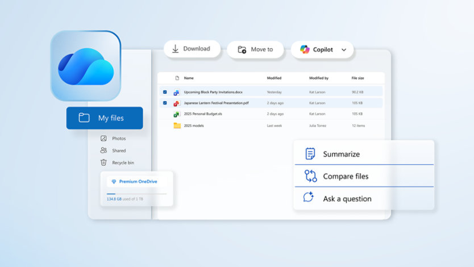Click the Shared people icon
474x267 pixels.
[103, 150]
